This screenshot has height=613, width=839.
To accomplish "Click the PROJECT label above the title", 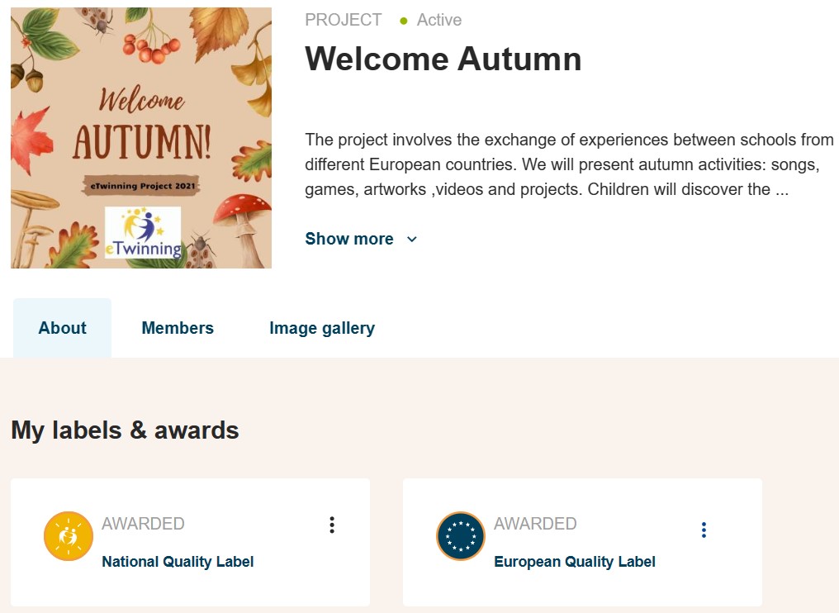I will [344, 20].
